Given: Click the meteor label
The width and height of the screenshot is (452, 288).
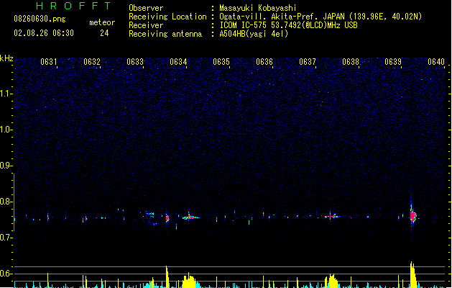Looking at the screenshot, I should (x=102, y=22).
